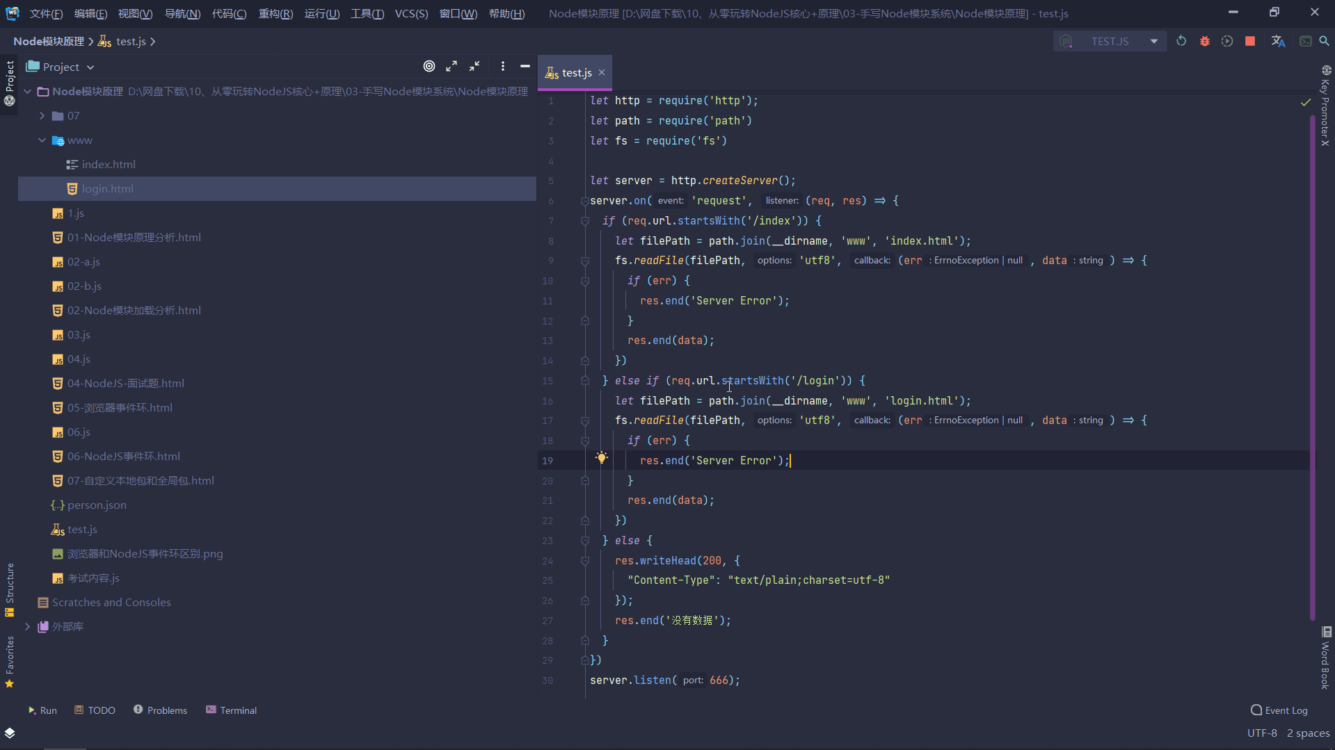Viewport: 1335px width, 750px height.
Task: Fold the else block at line 23
Action: click(584, 541)
